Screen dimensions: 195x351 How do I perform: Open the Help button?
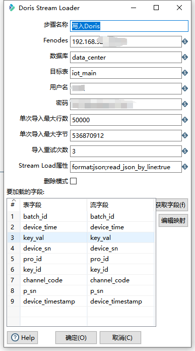coord(22,337)
